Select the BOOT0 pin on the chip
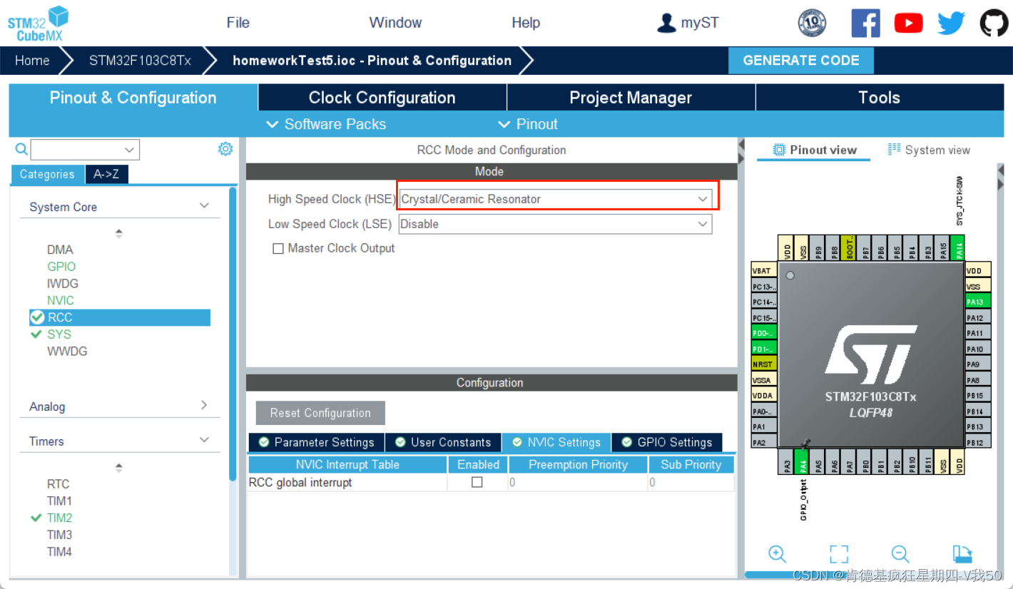The image size is (1013, 589). (x=848, y=247)
